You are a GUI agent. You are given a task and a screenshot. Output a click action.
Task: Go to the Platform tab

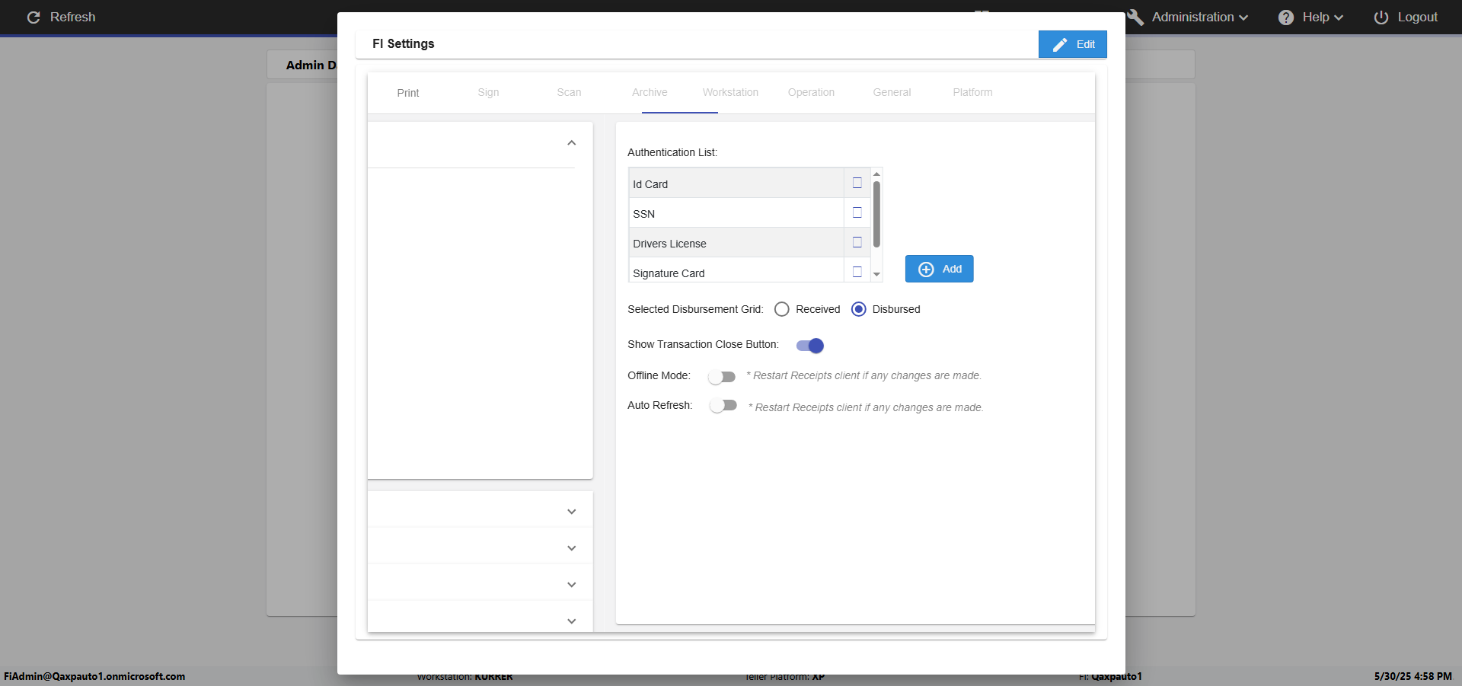coord(972,93)
